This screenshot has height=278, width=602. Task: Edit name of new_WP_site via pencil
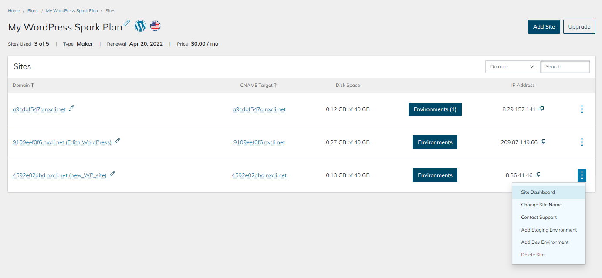tap(112, 174)
